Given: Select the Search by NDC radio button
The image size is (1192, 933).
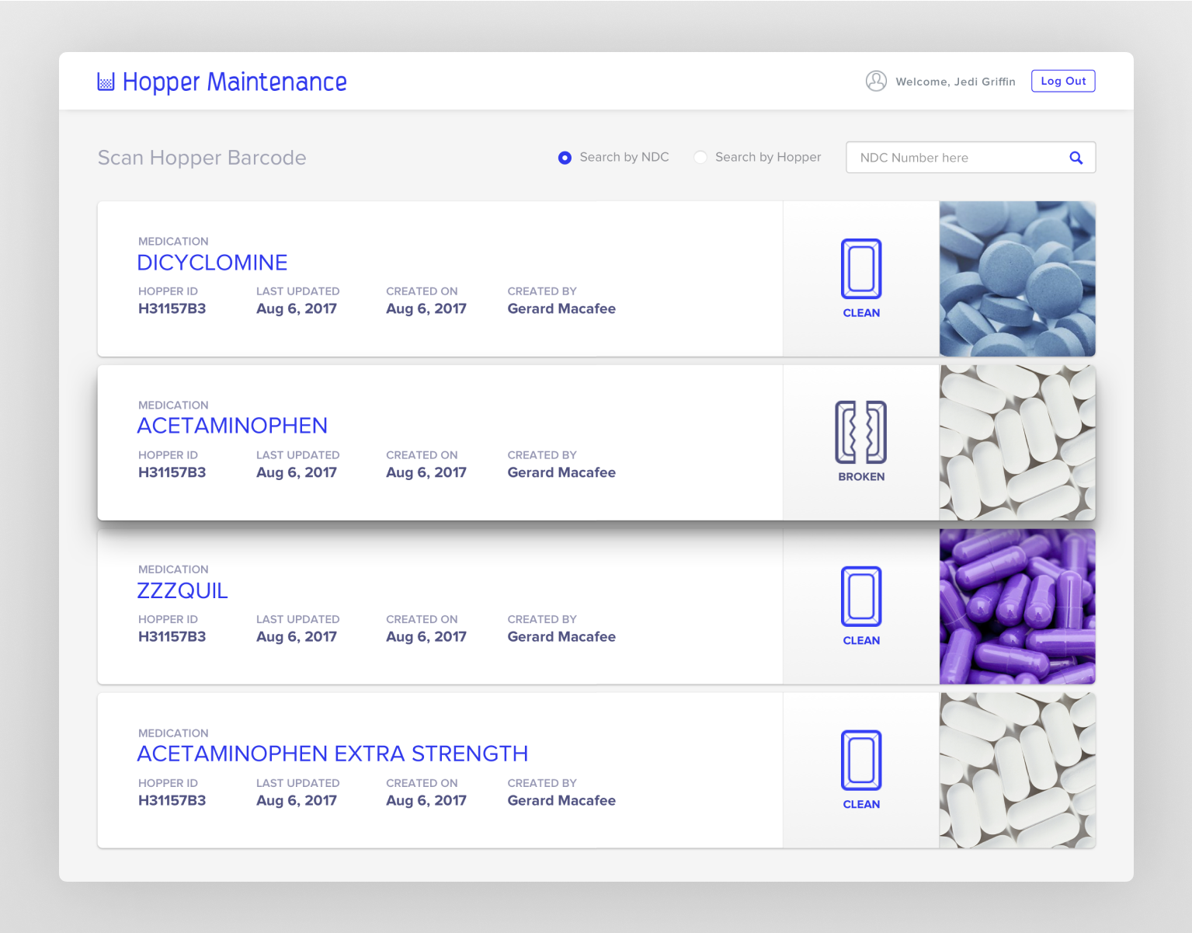Looking at the screenshot, I should [565, 158].
